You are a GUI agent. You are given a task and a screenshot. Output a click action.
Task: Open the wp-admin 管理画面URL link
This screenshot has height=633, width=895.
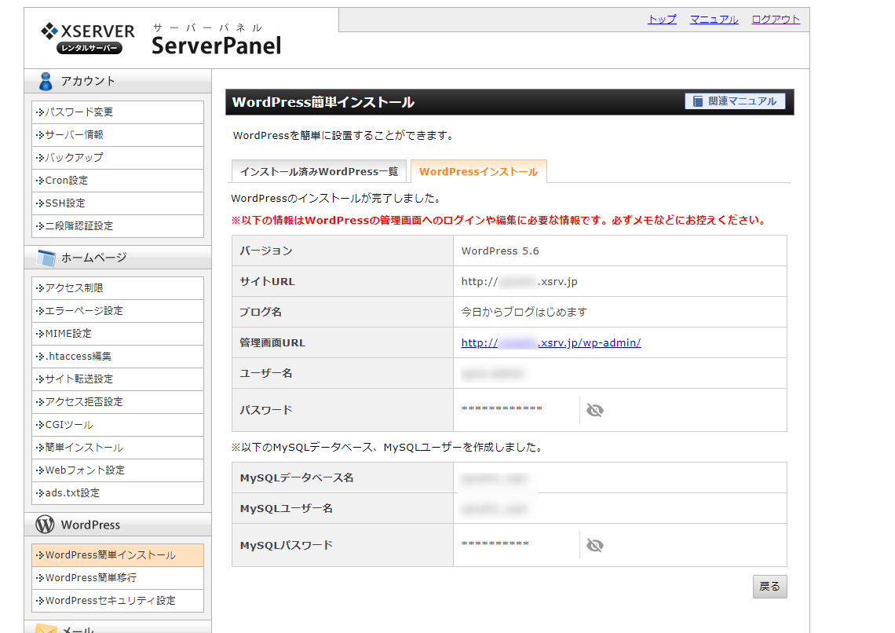[551, 342]
